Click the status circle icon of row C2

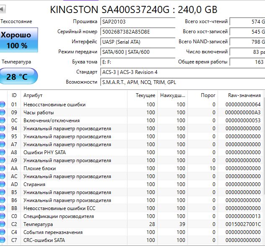click(x=3, y=224)
